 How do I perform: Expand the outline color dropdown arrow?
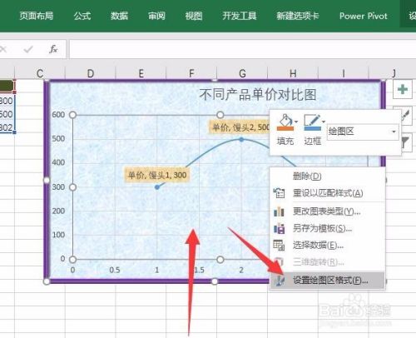324,122
